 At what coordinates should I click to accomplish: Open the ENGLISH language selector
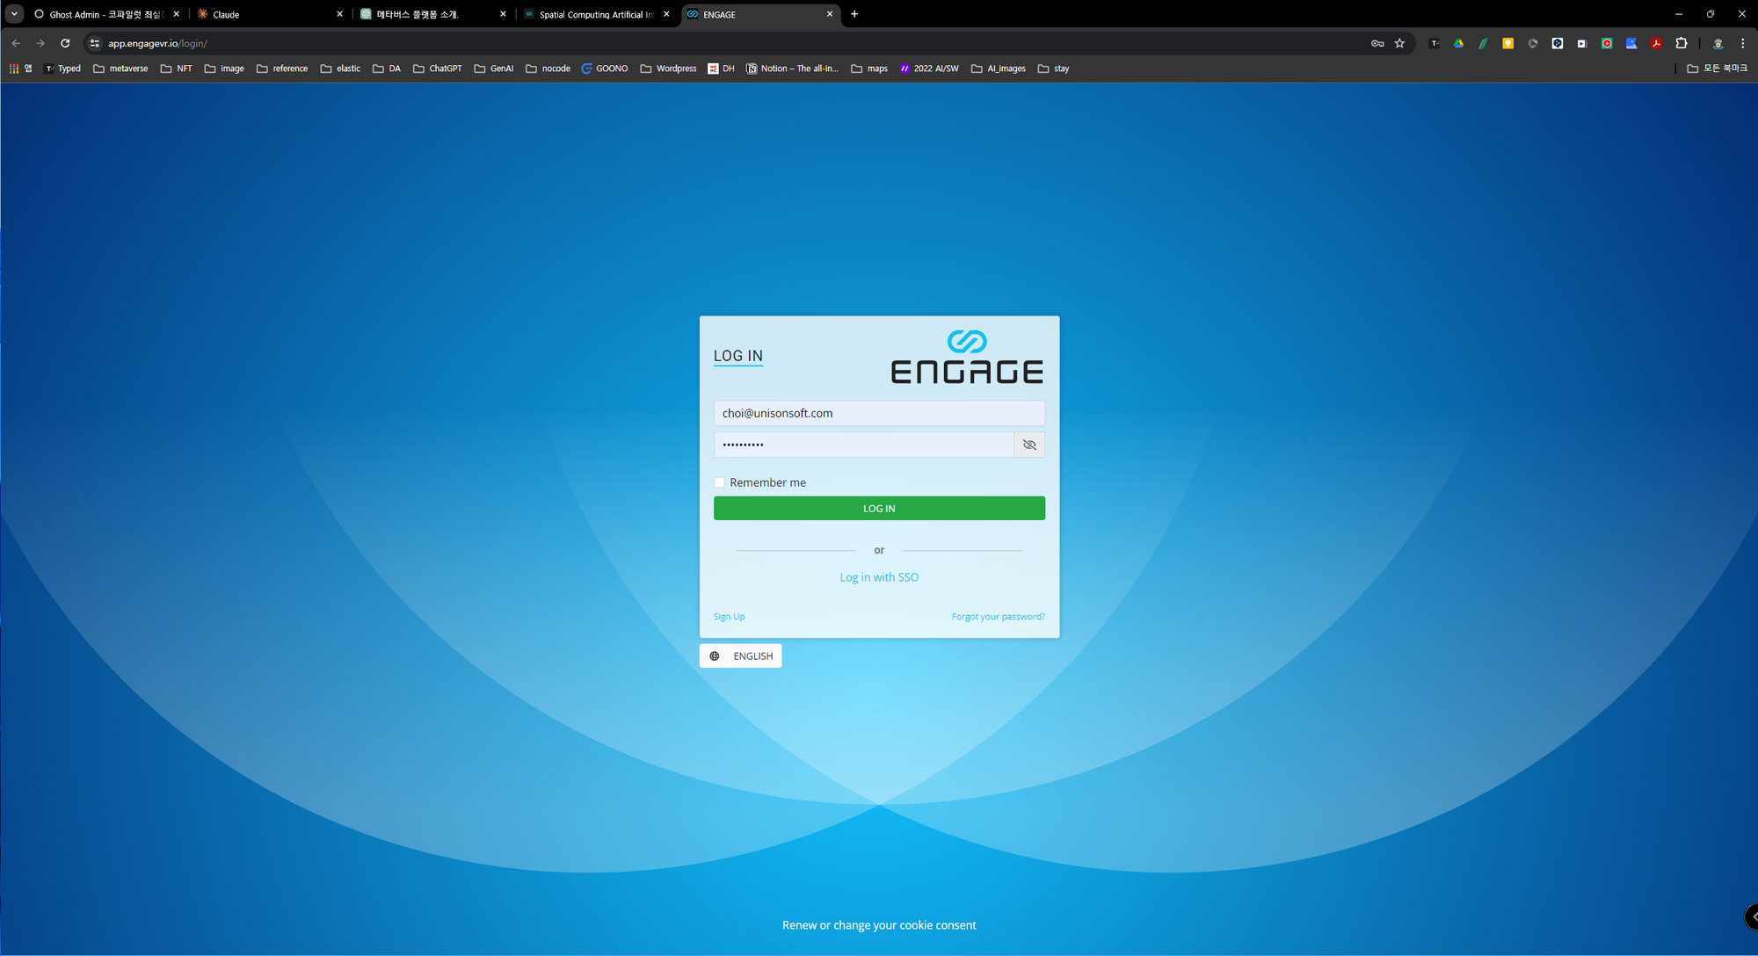click(x=741, y=656)
